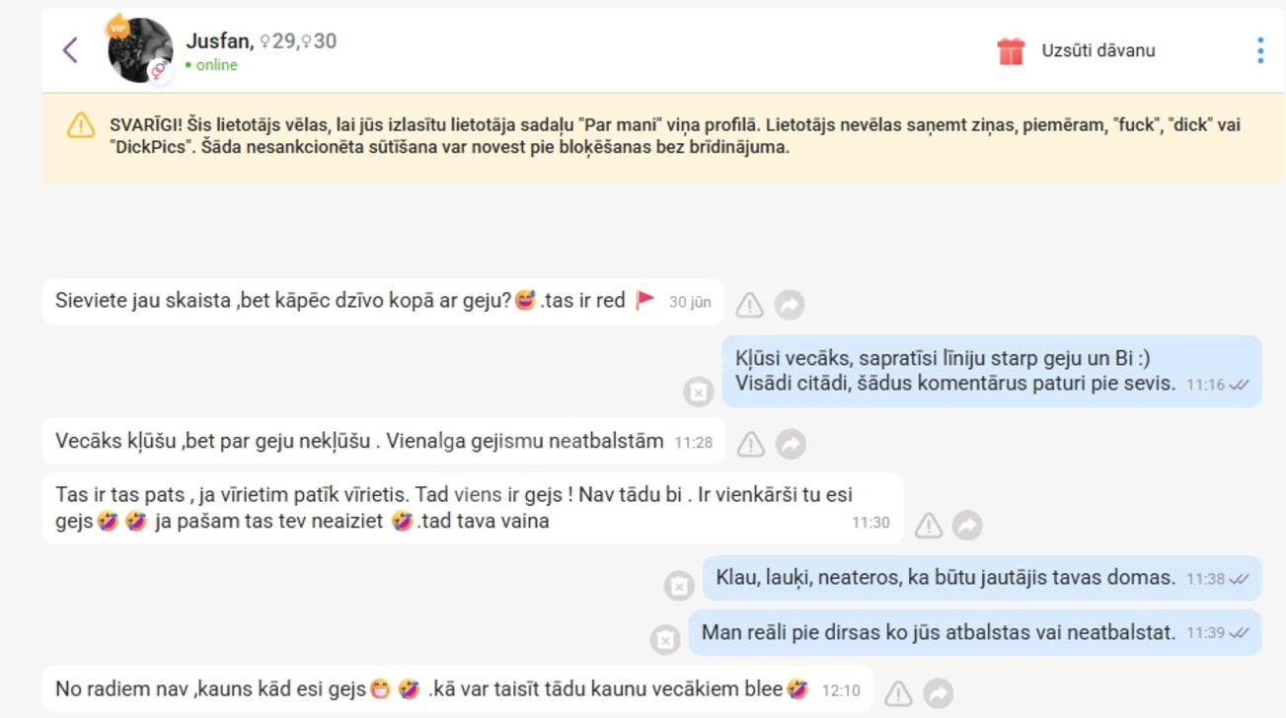
Task: Delete the 'Klau, lauķi' sent message
Action: point(679,586)
